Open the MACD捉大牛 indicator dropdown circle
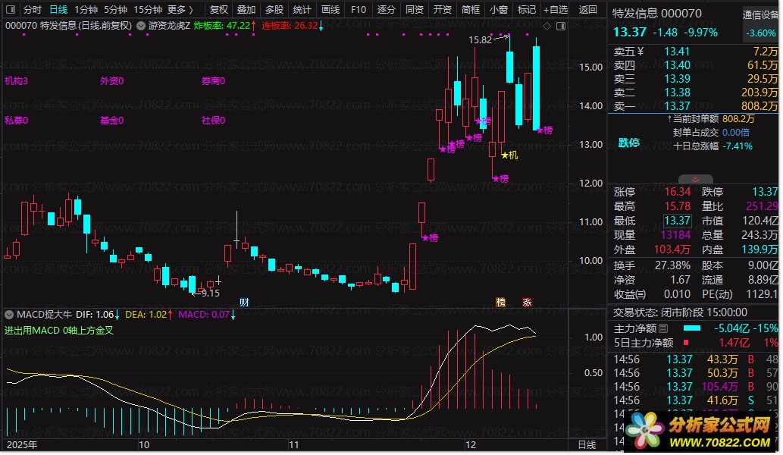The image size is (783, 455). 9,315
